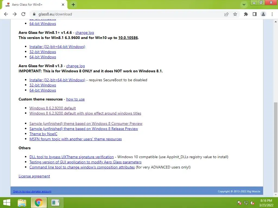The height and width of the screenshot is (208, 278).
Task: Select the Aero Glass for Win8+ tab
Action: pyautogui.click(x=34, y=5)
